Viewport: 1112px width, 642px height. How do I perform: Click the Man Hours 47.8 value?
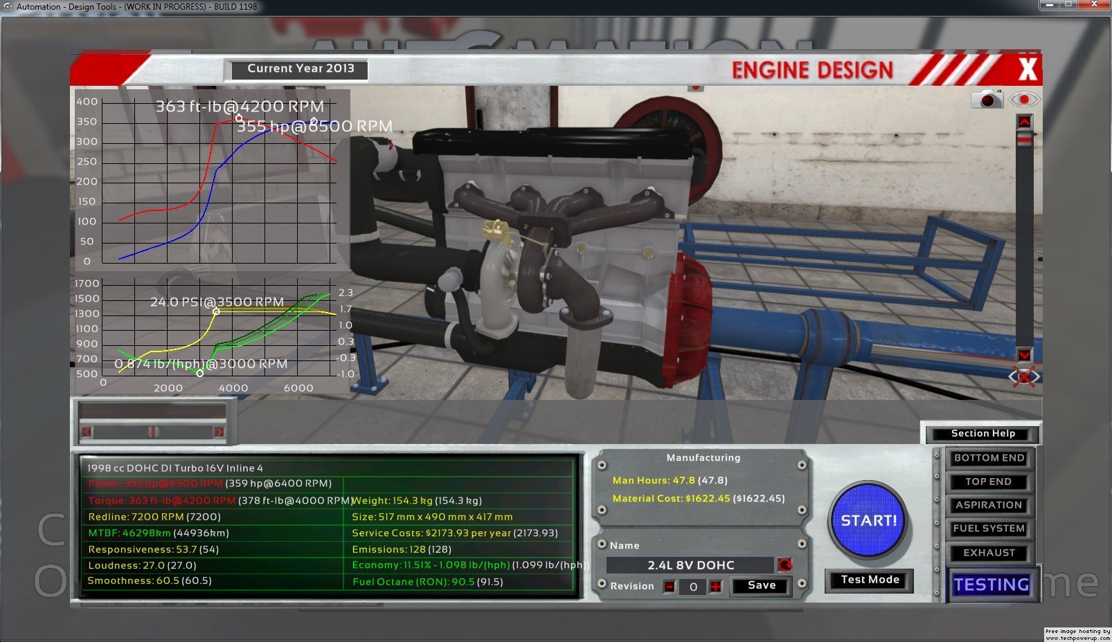(670, 480)
